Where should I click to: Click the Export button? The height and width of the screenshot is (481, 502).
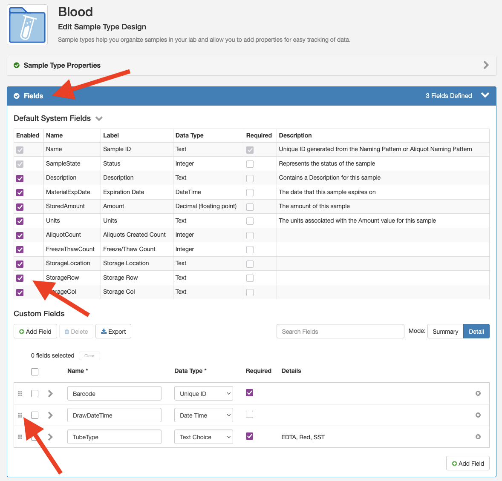[113, 332]
